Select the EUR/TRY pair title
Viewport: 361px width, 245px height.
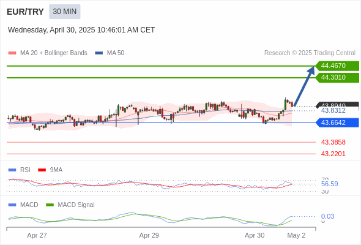(25, 12)
